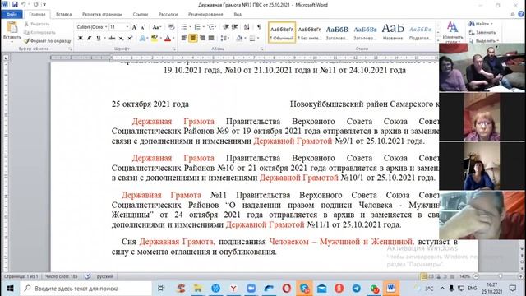The height and width of the screenshot is (296, 526).
Task: Open multilevel list dropdown
Action: [215, 27]
